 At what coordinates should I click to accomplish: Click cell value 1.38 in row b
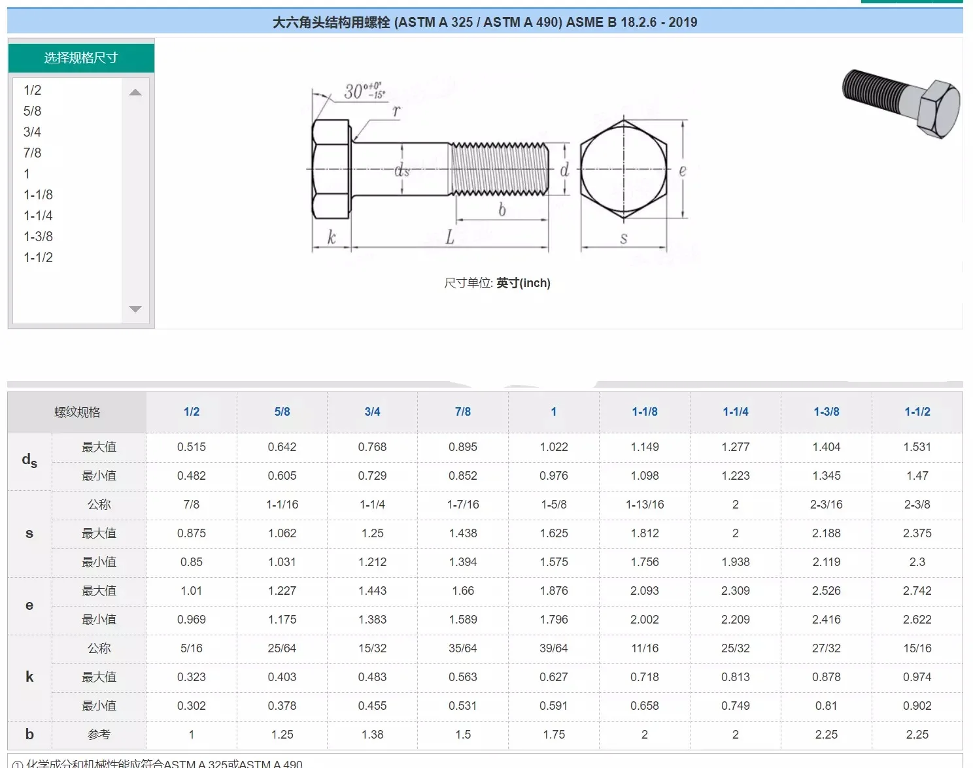point(372,735)
